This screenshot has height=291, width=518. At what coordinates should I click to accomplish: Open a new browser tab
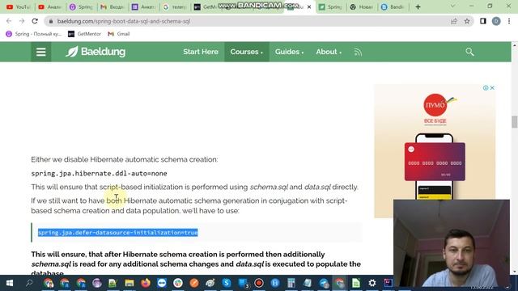coord(418,7)
